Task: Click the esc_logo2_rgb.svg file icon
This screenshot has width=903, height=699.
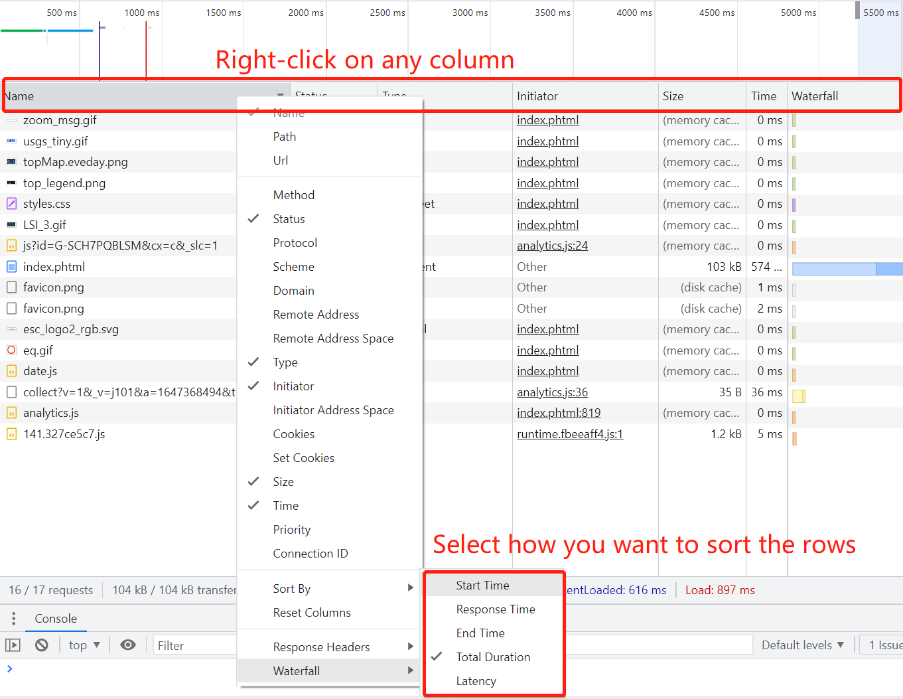Action: [11, 329]
